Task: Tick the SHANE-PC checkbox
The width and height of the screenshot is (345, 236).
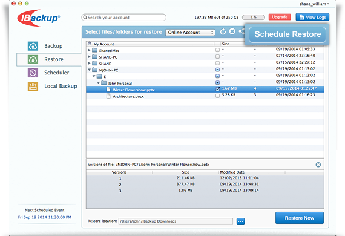Action: pos(218,57)
